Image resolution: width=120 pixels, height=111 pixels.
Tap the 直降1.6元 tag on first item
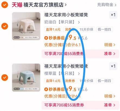[x=53, y=30]
